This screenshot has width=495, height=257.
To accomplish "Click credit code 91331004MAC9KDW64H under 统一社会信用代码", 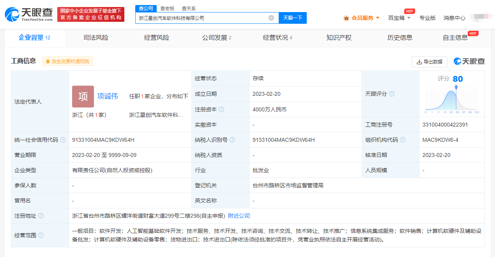I will (x=103, y=140).
